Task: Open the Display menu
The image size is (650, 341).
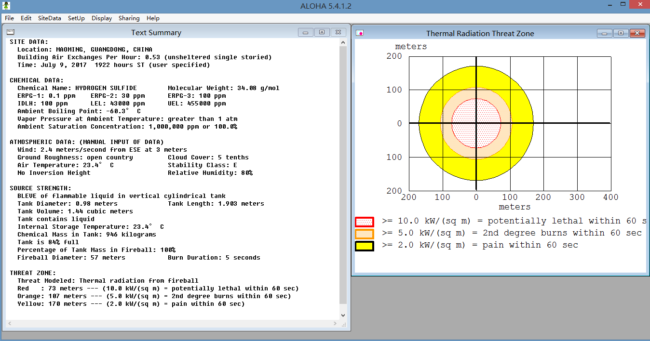Action: [x=102, y=18]
